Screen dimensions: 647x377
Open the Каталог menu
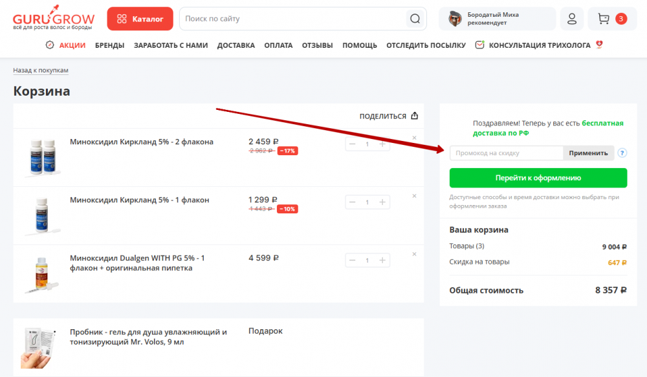coord(140,19)
